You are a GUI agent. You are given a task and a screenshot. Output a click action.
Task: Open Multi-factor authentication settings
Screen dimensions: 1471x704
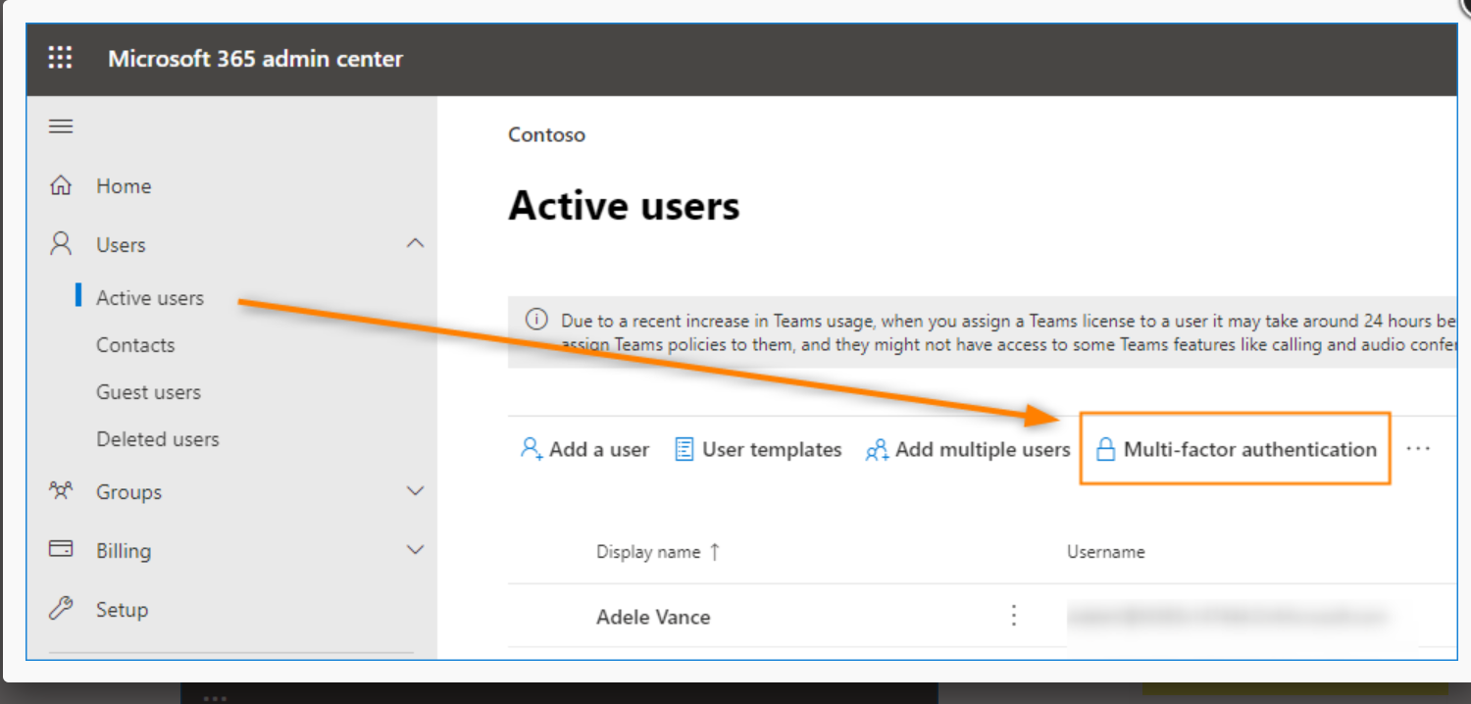pyautogui.click(x=1237, y=449)
